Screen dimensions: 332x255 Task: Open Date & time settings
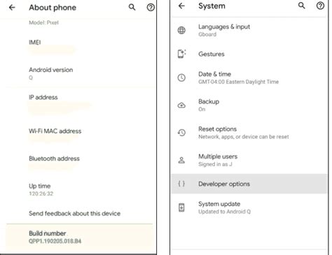[249, 78]
